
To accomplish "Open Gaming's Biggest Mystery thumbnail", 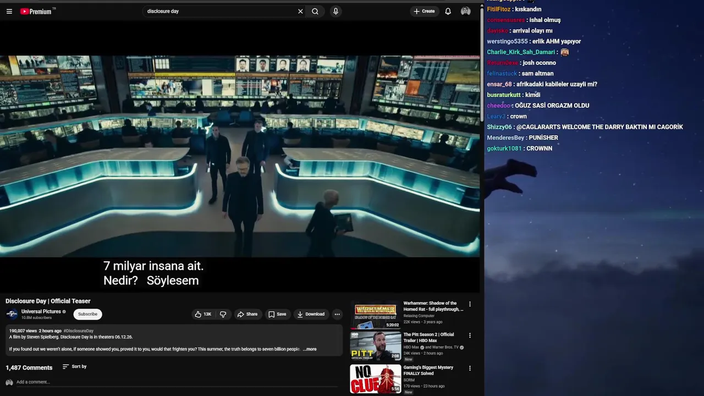I will (x=376, y=378).
